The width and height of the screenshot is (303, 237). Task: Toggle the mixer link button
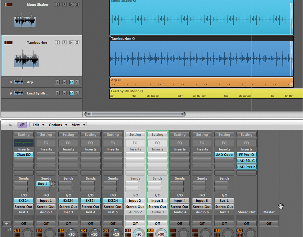tap(22, 125)
